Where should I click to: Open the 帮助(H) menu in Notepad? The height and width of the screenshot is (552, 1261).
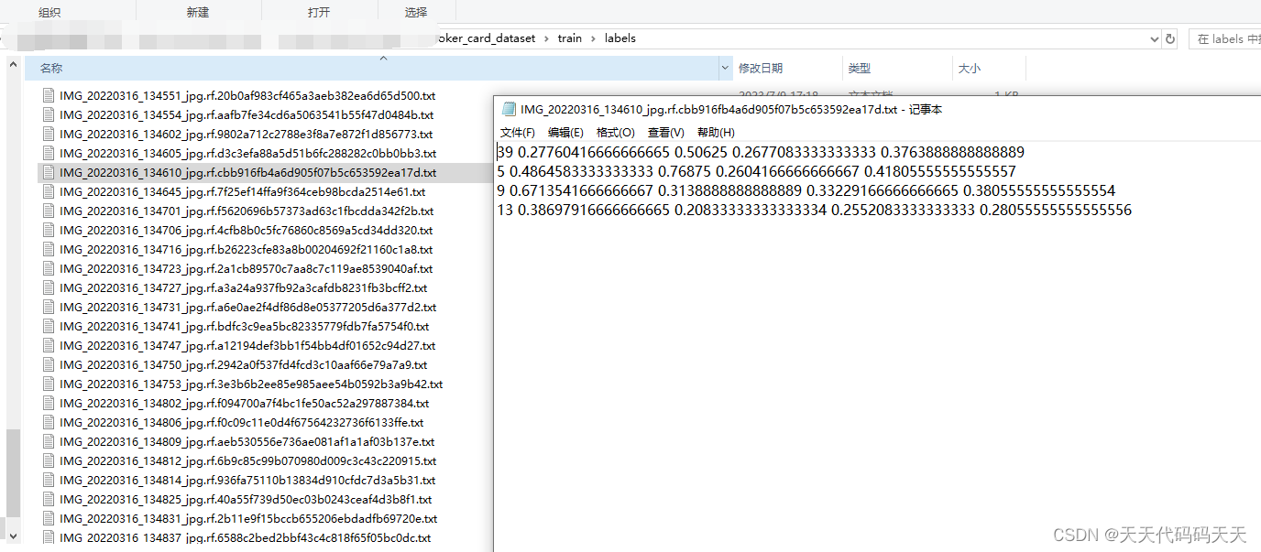pyautogui.click(x=714, y=132)
